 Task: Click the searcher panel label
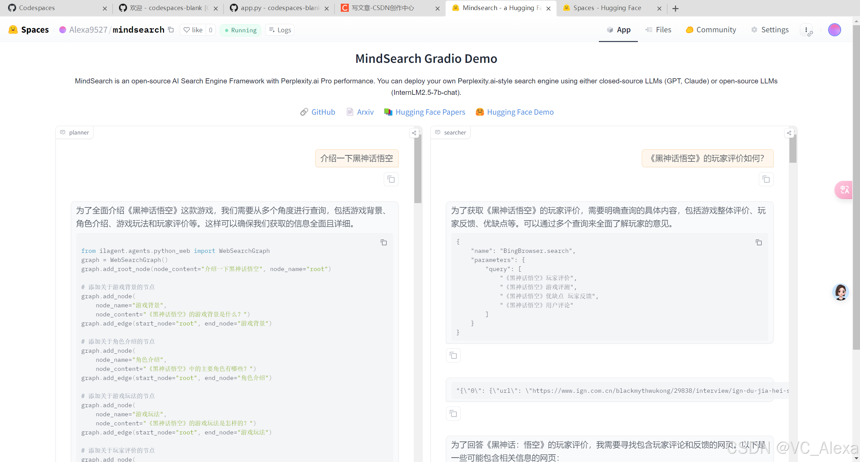pos(450,132)
